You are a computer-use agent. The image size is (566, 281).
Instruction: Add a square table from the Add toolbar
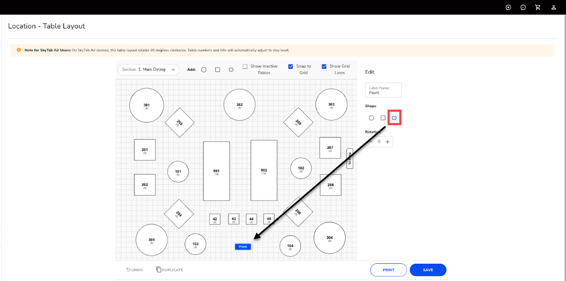[x=217, y=70]
